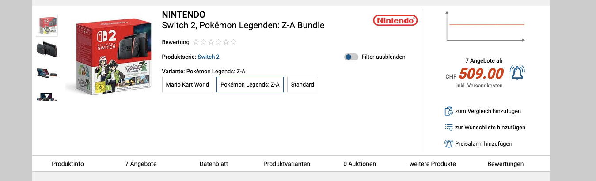Open the Produktinfo tab

(x=68, y=164)
